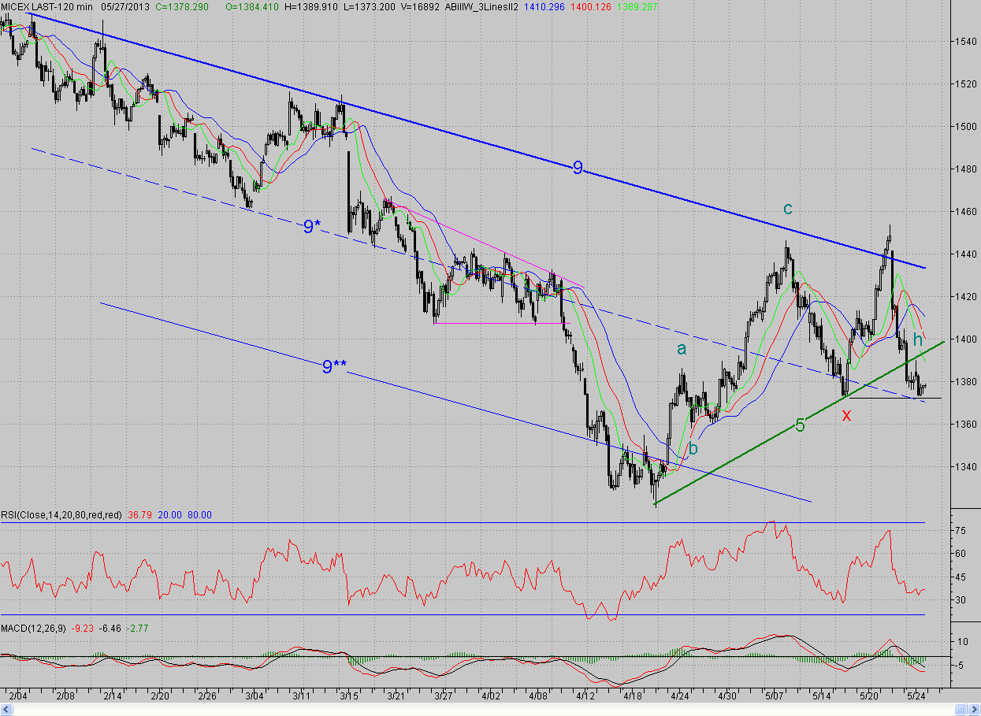The image size is (981, 716).
Task: Click the 3/15 date on the time axis
Action: tap(349, 696)
